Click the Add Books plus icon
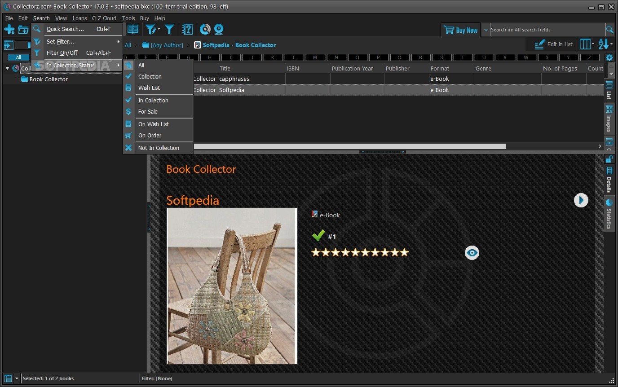Screen dimensions: 618x387 click(x=9, y=30)
